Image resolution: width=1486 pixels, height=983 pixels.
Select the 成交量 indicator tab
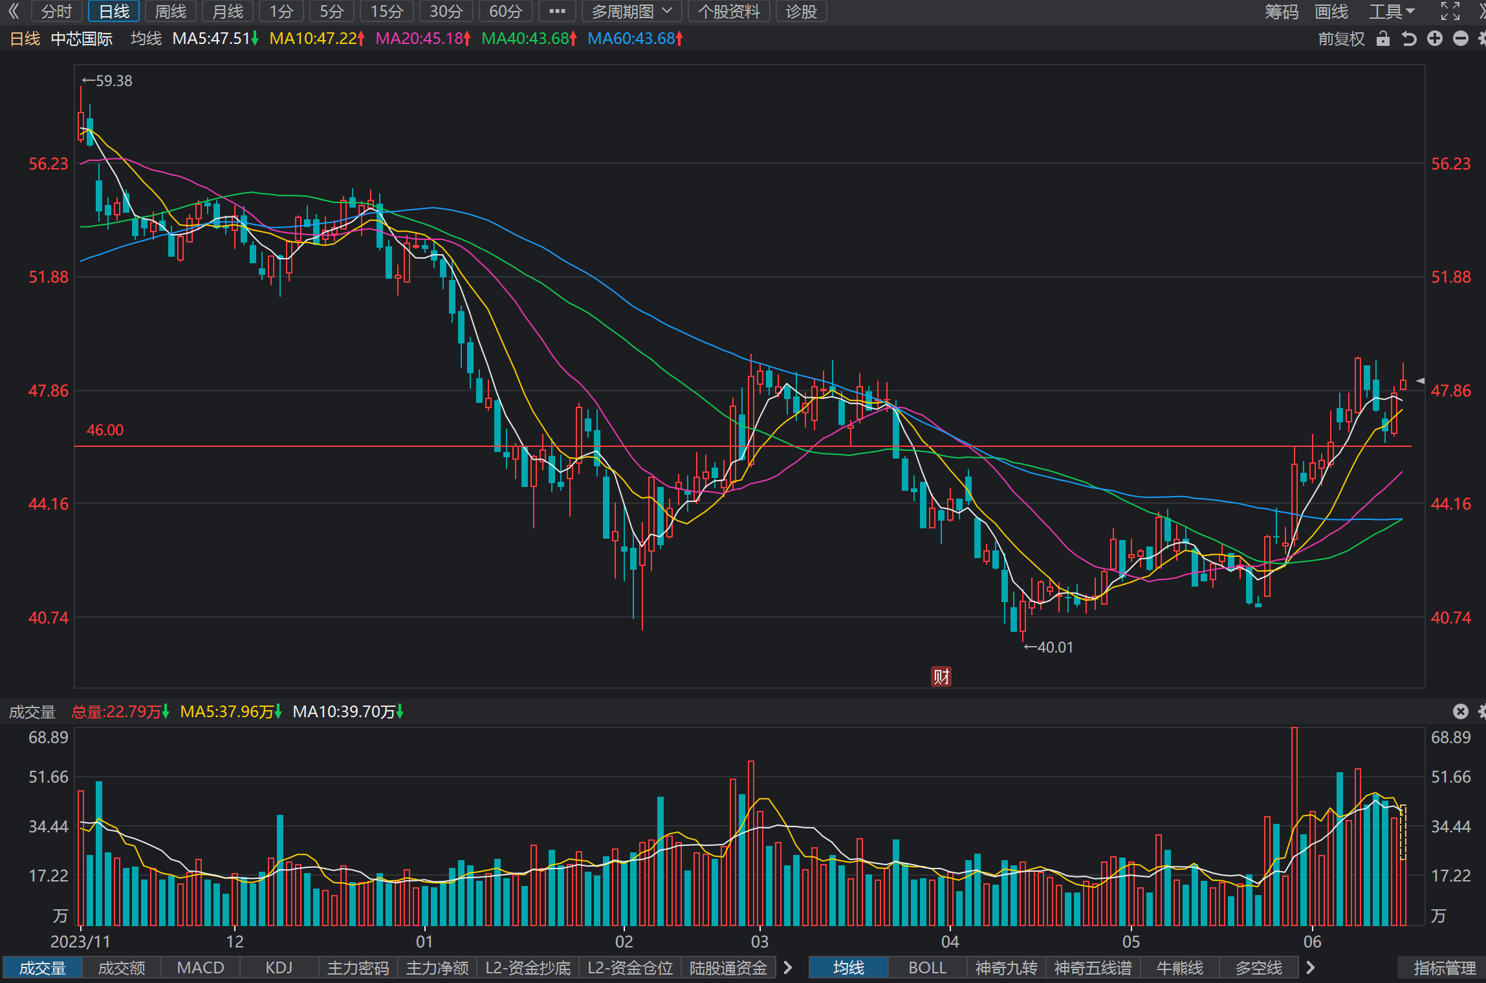click(x=42, y=968)
